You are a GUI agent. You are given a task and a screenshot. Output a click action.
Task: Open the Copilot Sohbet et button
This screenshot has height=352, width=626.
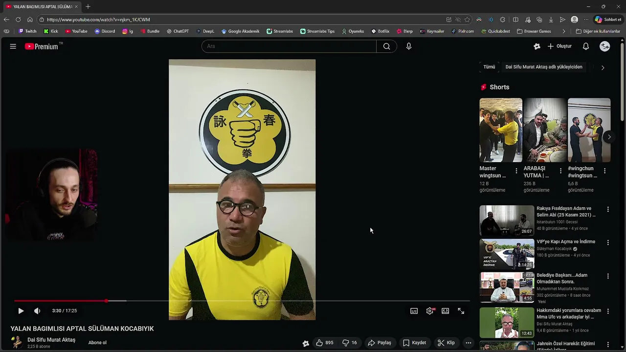click(608, 20)
